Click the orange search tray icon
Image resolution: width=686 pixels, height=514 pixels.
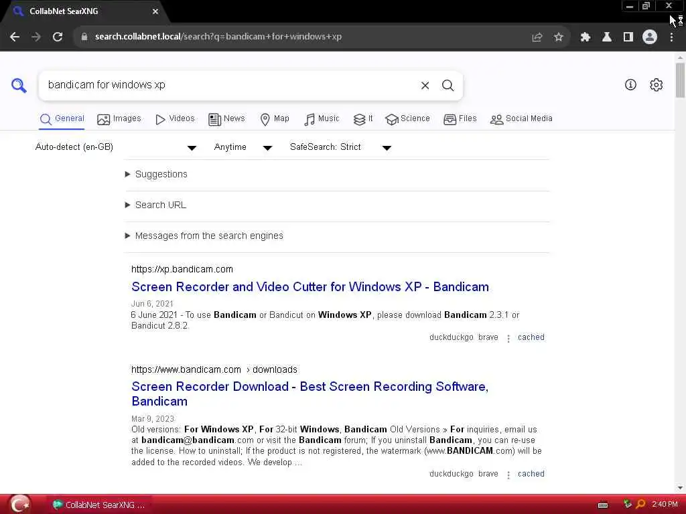[x=640, y=504]
